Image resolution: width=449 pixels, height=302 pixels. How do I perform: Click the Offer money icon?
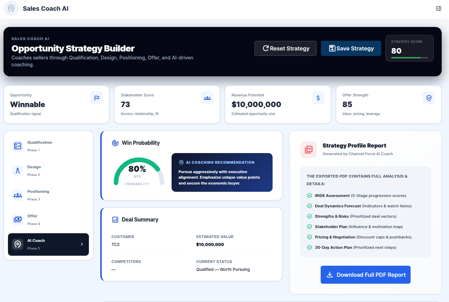18,220
